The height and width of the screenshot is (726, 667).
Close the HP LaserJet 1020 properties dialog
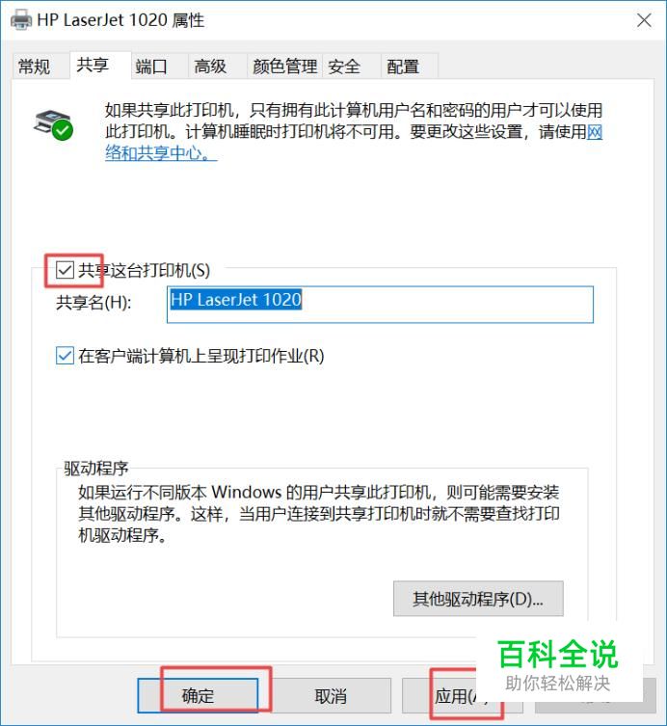[644, 20]
